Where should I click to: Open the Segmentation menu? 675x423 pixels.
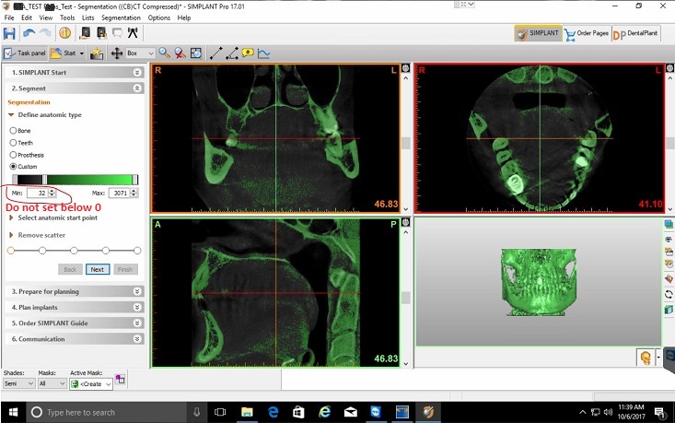[121, 18]
